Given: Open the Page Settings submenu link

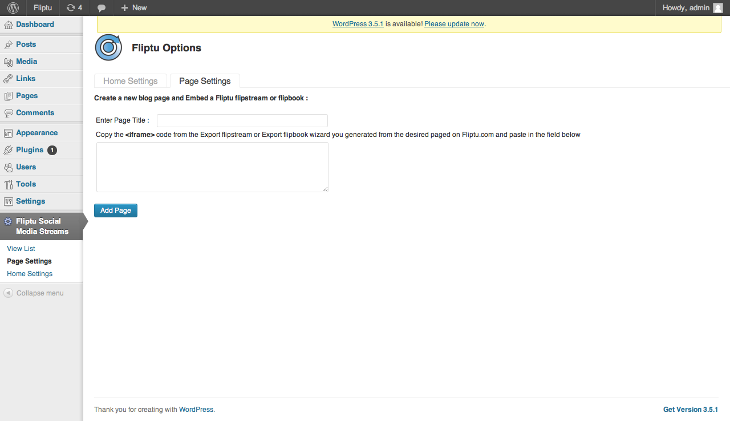Looking at the screenshot, I should coord(29,261).
